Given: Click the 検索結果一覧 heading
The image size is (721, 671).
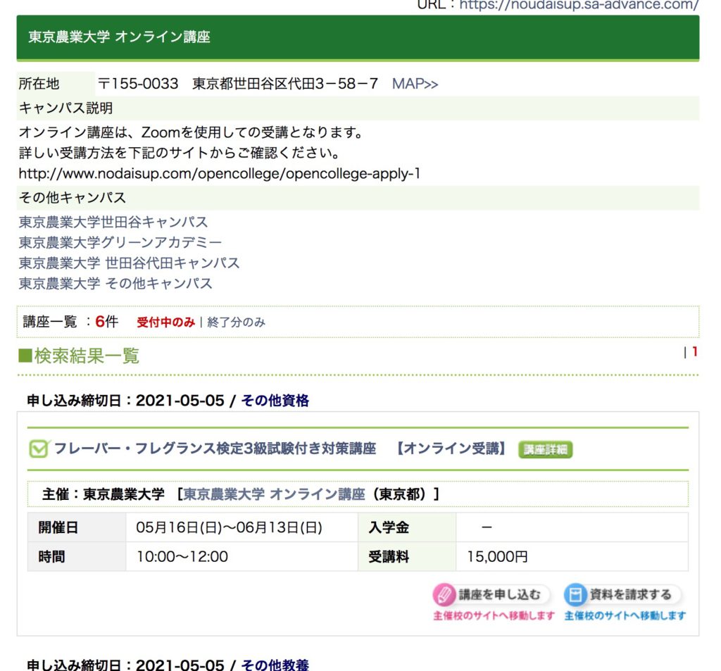Looking at the screenshot, I should 79,356.
